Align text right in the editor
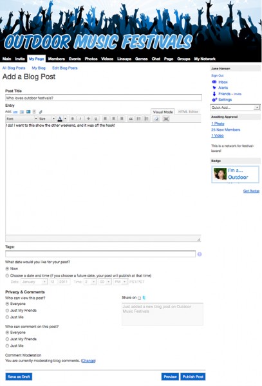Screen dimensions: 262x386 pyautogui.click(x=122, y=119)
